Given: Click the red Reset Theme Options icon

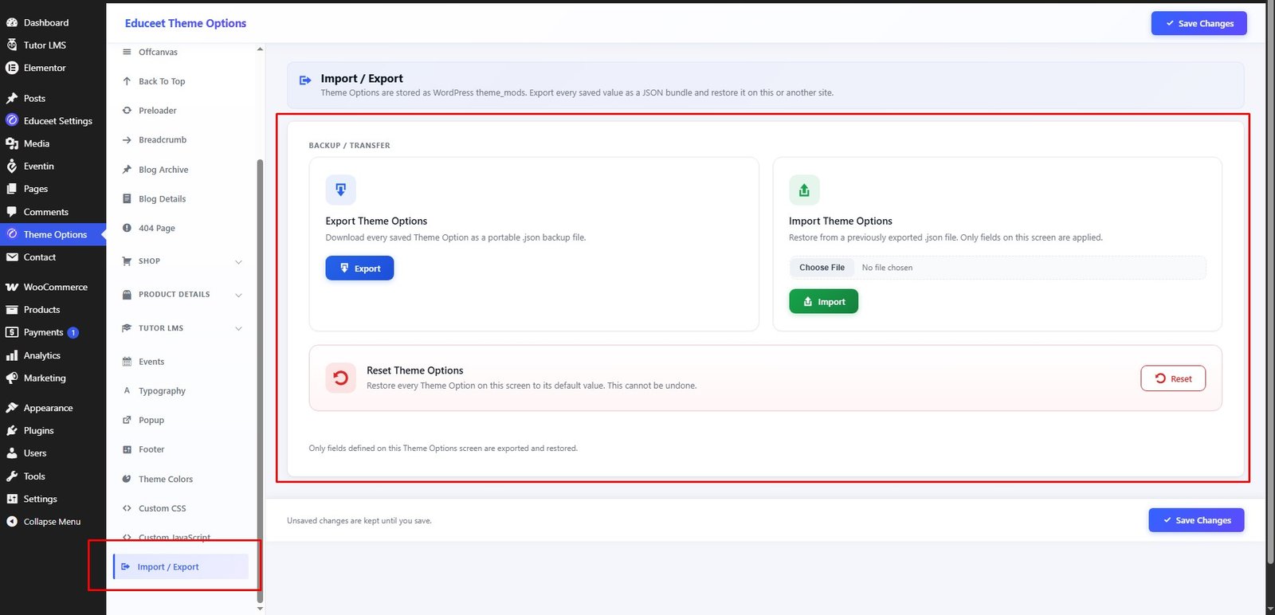Looking at the screenshot, I should [x=340, y=378].
